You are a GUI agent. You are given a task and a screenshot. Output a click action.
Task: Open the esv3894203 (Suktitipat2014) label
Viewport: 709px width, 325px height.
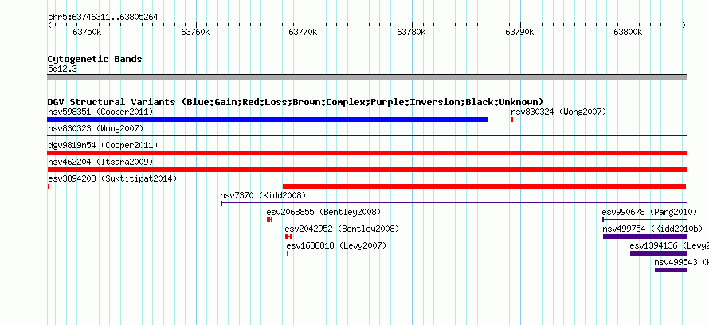point(112,178)
